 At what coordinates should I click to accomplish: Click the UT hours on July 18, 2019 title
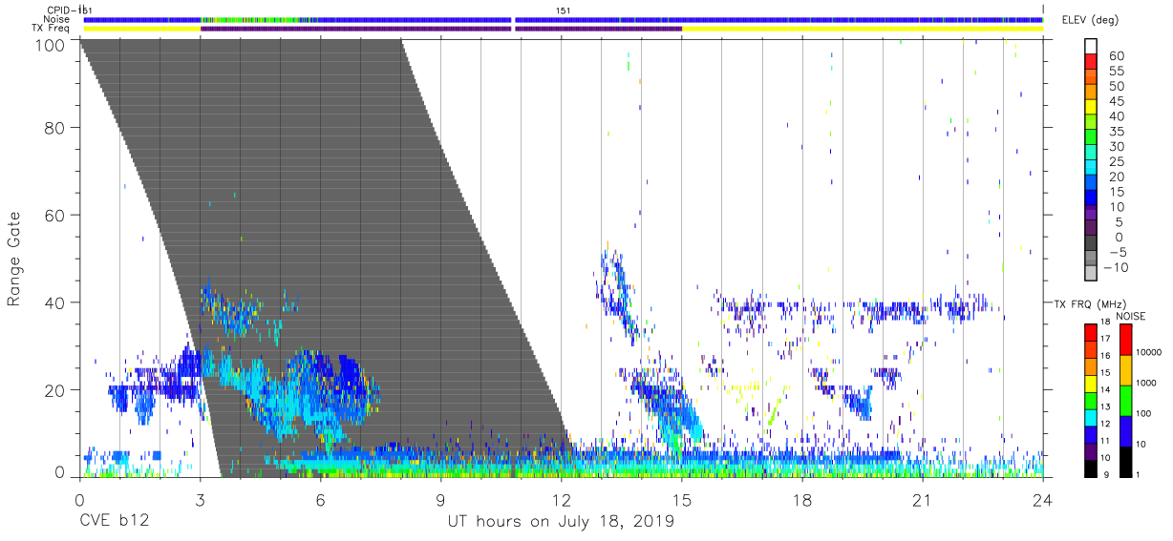[561, 521]
